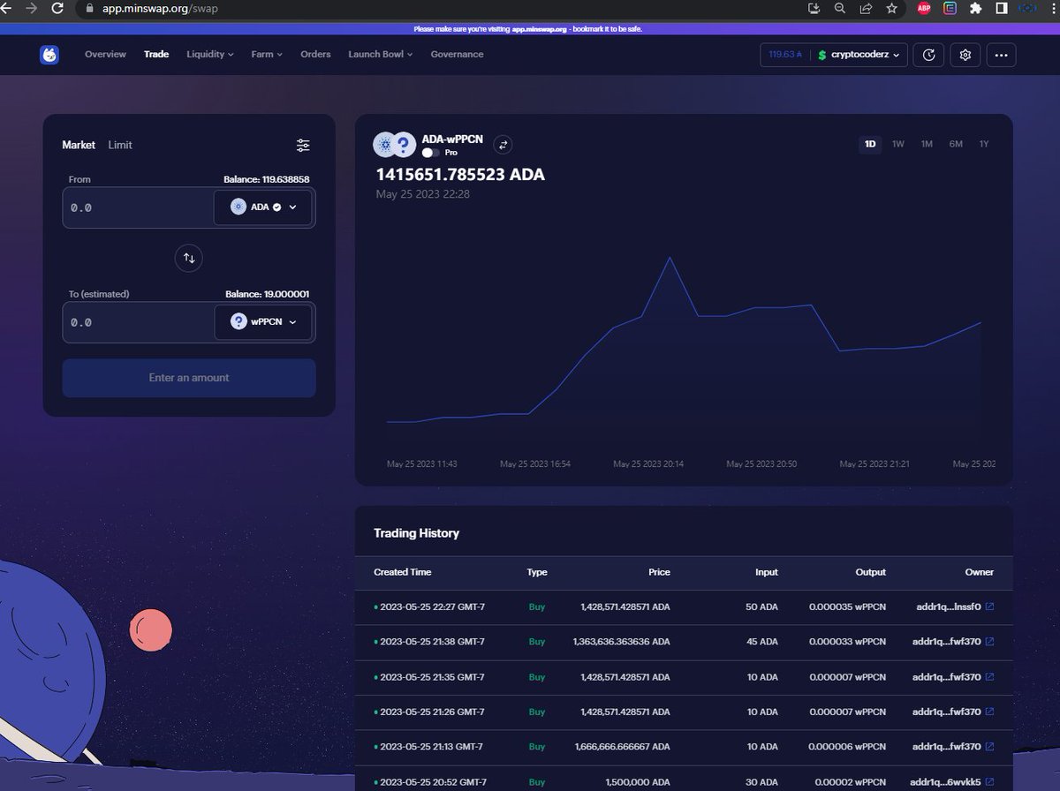Open owner link icon for 21:13 trade
Screen dimensions: 1060x791
click(x=989, y=747)
